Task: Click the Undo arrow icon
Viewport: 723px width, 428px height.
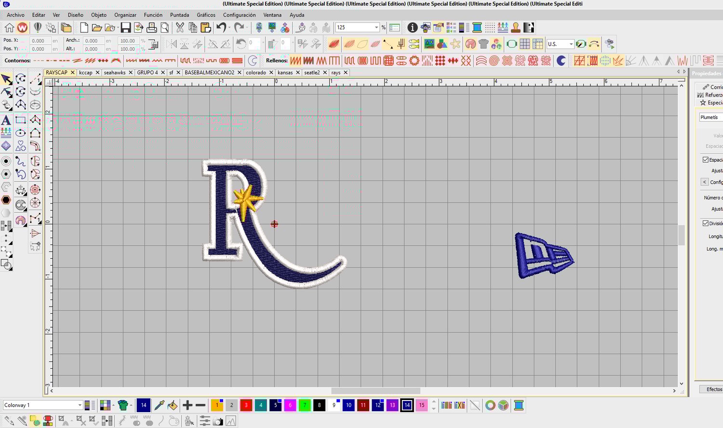Action: pos(221,27)
